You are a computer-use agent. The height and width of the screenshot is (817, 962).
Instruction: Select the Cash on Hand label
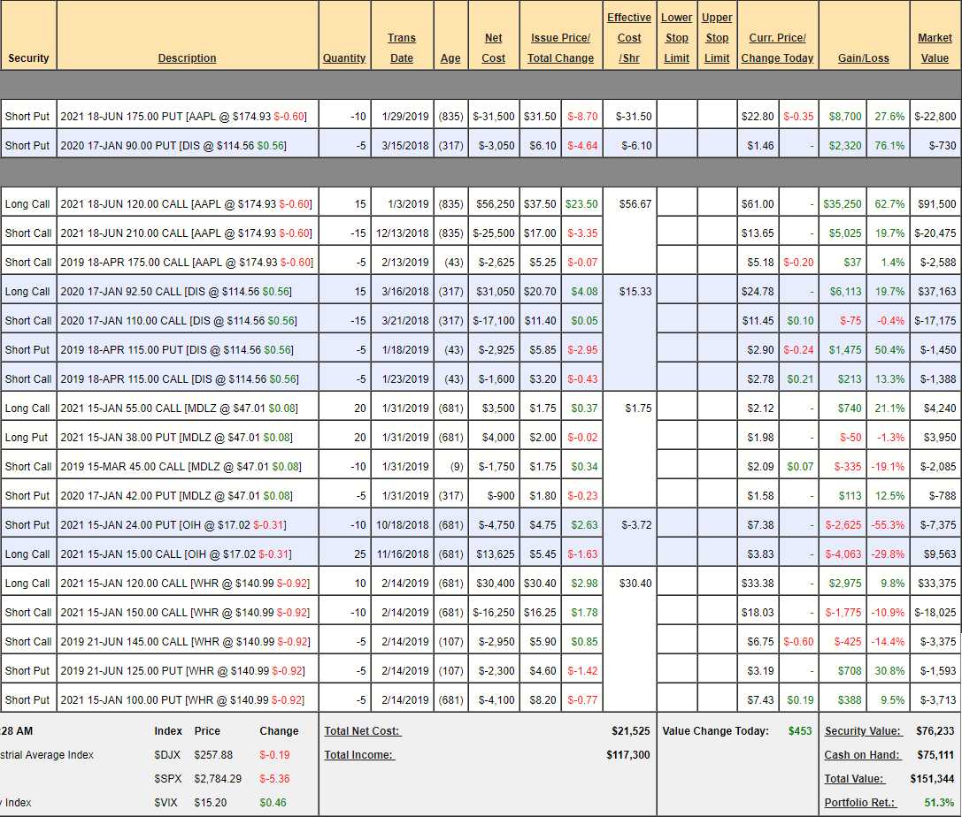click(862, 755)
